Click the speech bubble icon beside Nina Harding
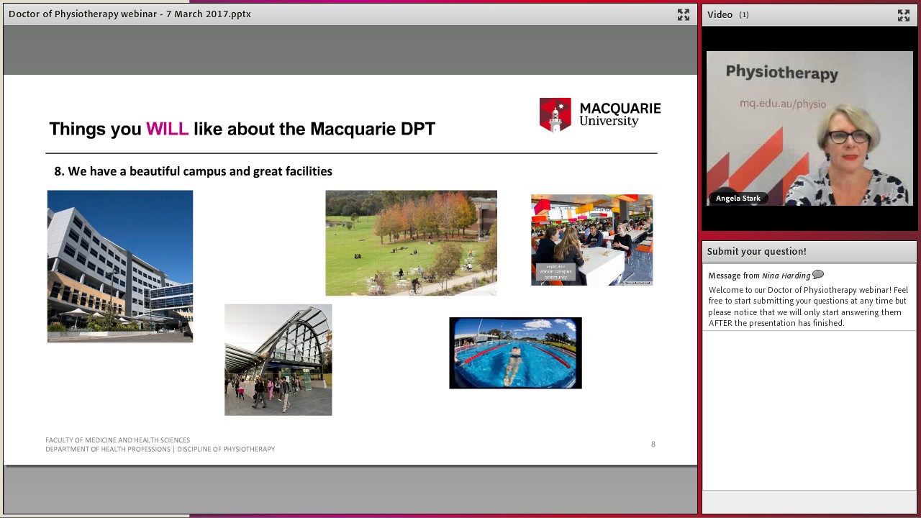The image size is (921, 518). coord(818,275)
